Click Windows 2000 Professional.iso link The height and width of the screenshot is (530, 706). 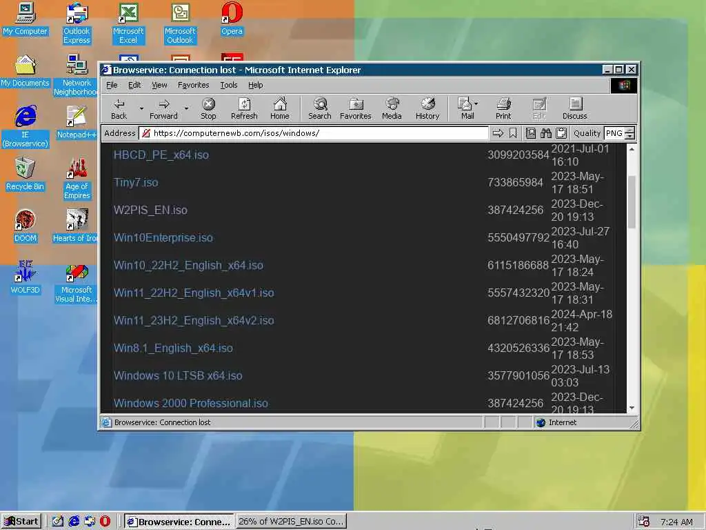point(191,403)
